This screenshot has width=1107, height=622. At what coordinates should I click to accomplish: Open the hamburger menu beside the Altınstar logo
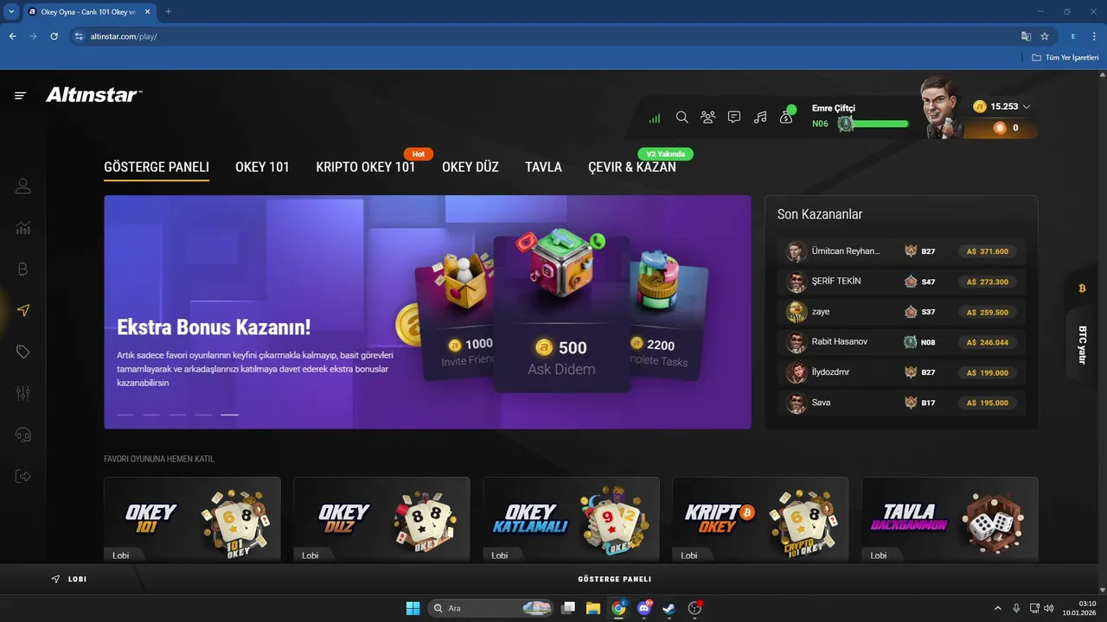pos(21,95)
